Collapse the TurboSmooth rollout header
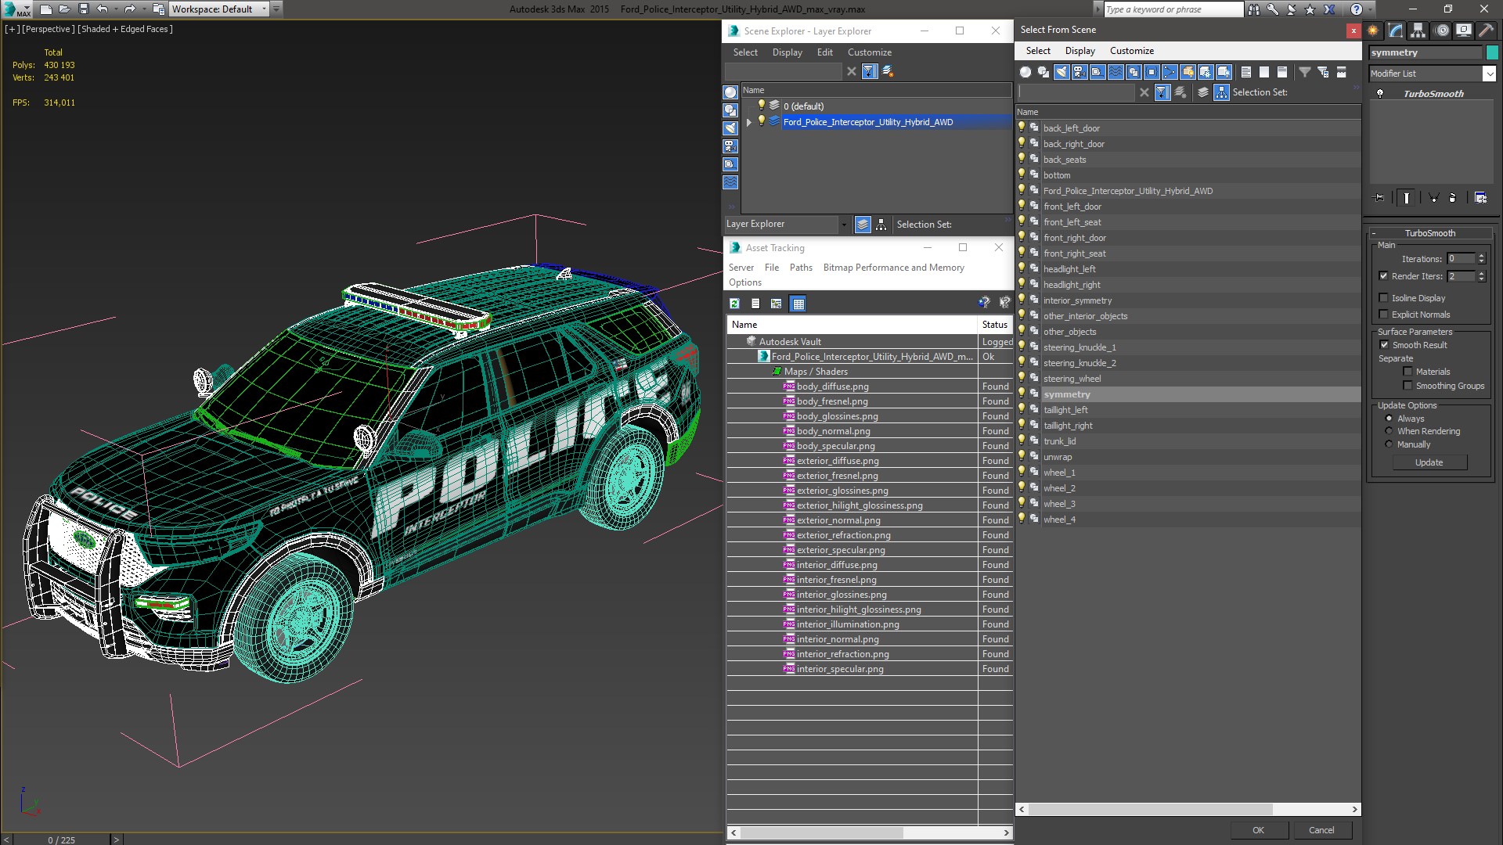Screen dimensions: 1503x845 [x=1430, y=233]
